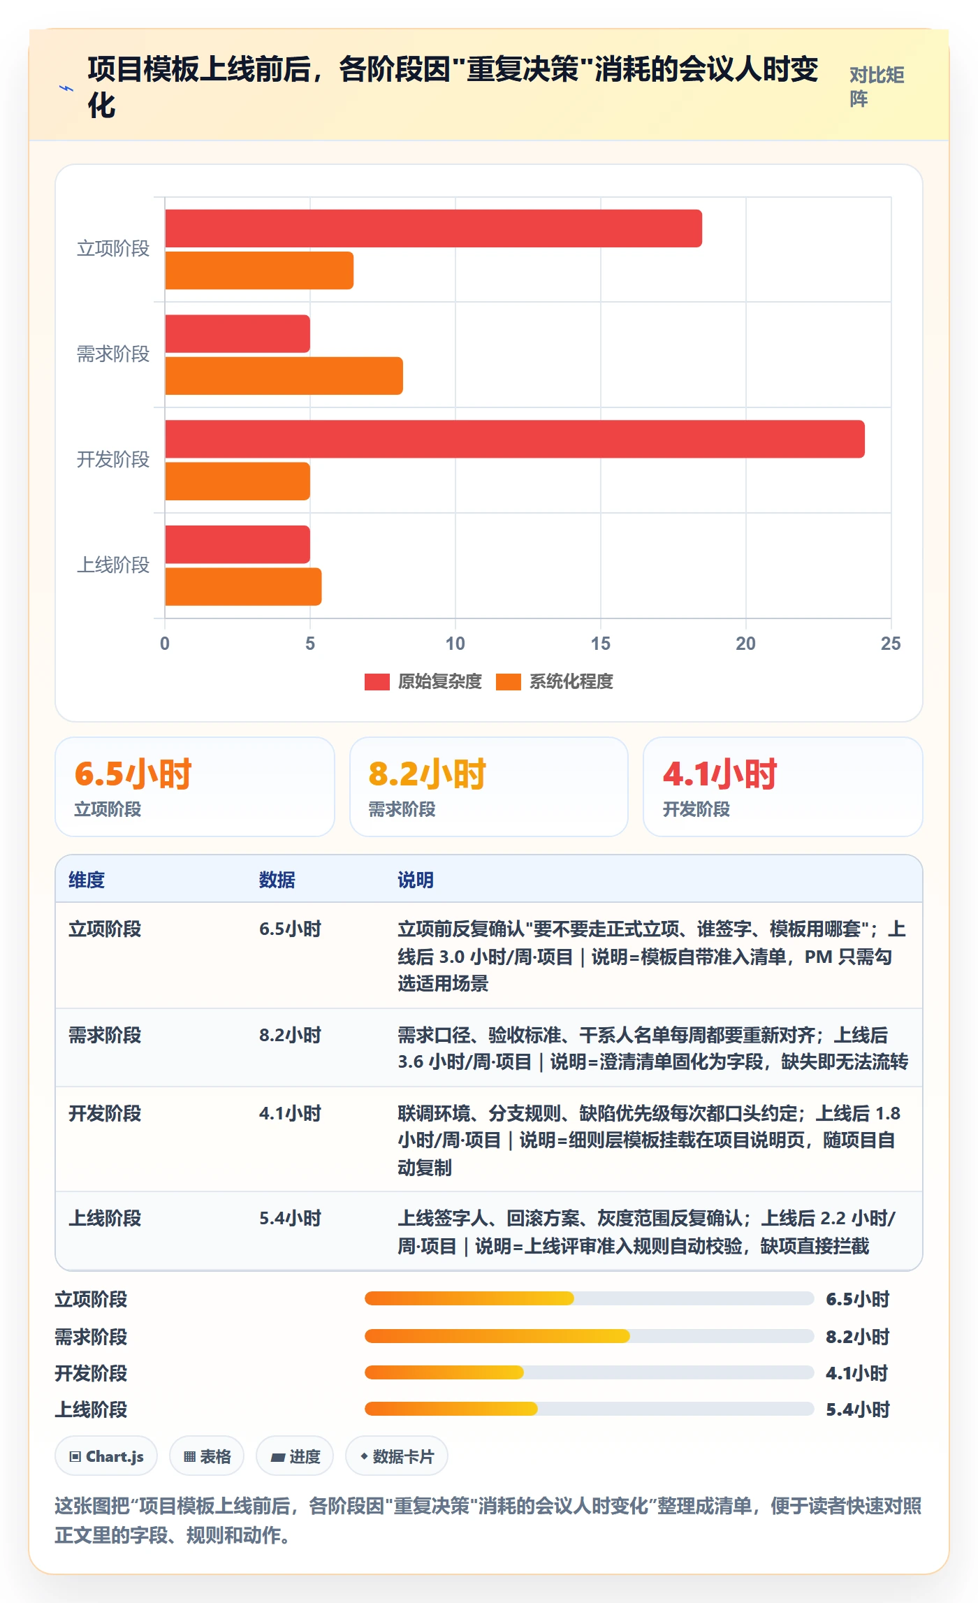
Task: Click the 维度 table column header
Action: tap(87, 880)
